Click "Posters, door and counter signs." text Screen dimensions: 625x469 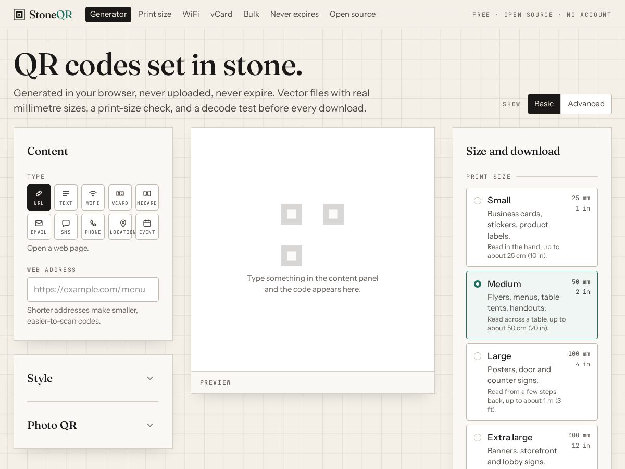pos(519,375)
